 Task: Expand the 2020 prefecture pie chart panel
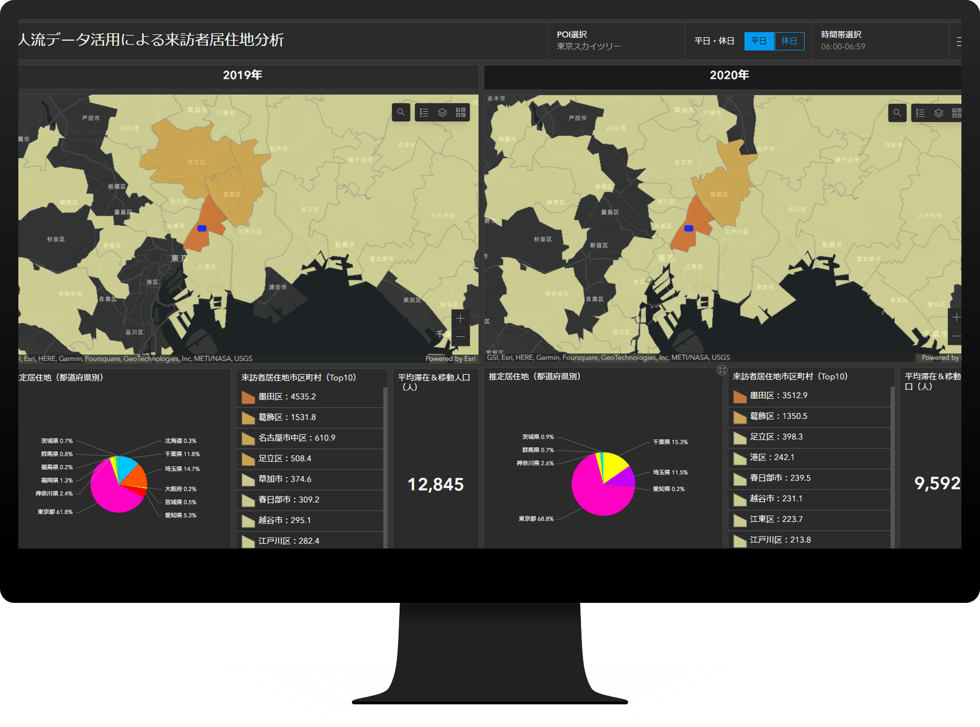tap(722, 370)
